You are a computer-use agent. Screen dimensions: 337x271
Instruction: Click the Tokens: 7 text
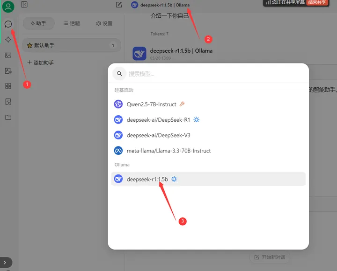[x=159, y=34]
